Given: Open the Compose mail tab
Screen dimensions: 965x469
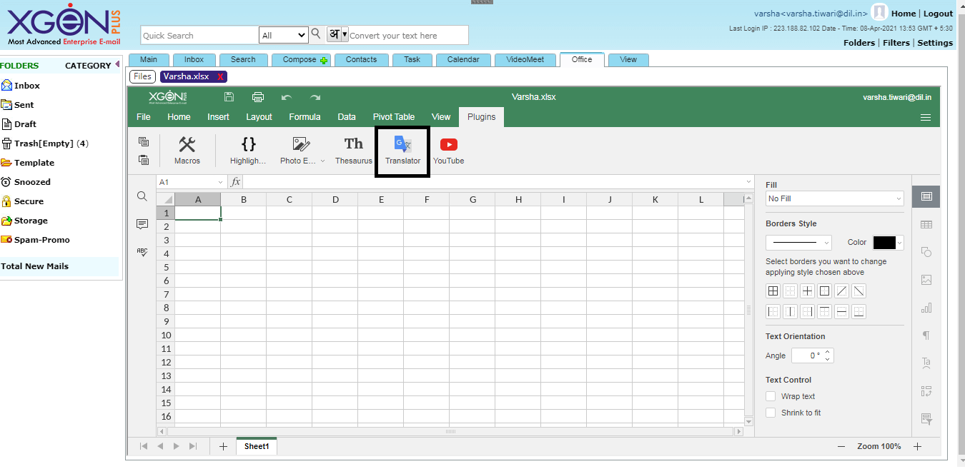Looking at the screenshot, I should click(x=302, y=60).
